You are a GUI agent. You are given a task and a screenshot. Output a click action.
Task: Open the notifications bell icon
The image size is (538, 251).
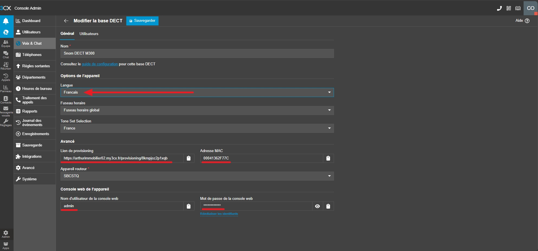[6, 21]
